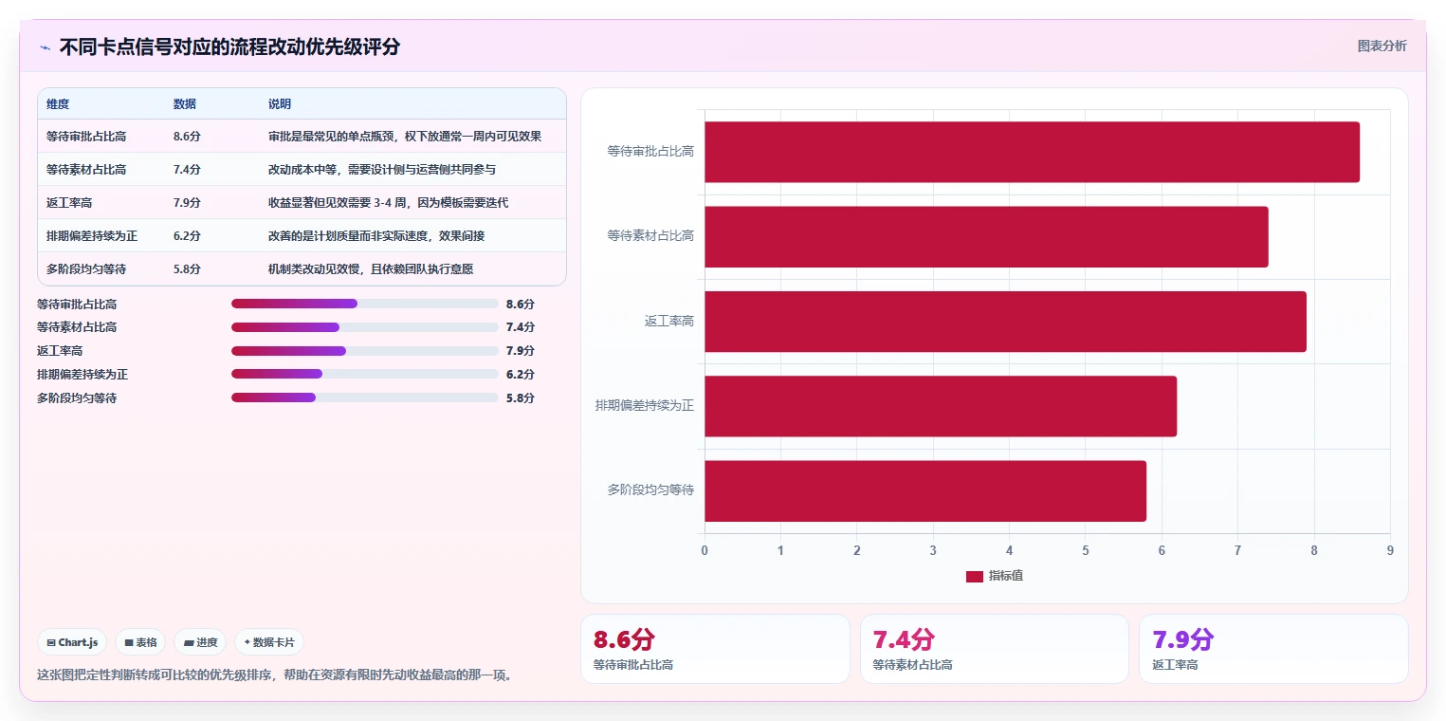Select the Chart.js chip

(x=73, y=642)
